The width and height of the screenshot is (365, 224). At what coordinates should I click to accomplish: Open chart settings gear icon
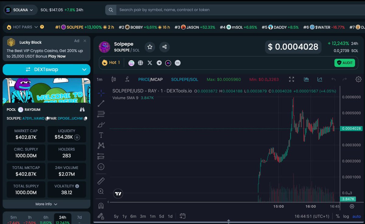coord(358,79)
